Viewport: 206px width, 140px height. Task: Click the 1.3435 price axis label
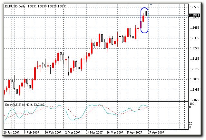click(195, 28)
